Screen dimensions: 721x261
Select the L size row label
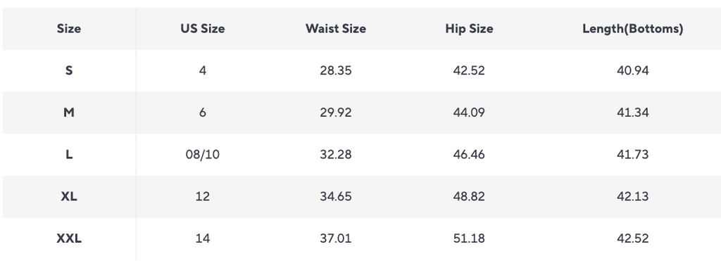69,154
